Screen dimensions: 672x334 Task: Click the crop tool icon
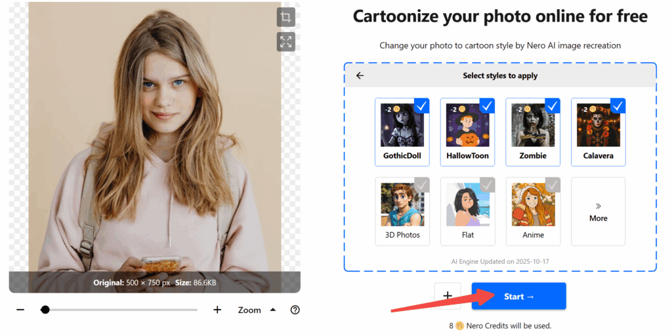coord(285,18)
